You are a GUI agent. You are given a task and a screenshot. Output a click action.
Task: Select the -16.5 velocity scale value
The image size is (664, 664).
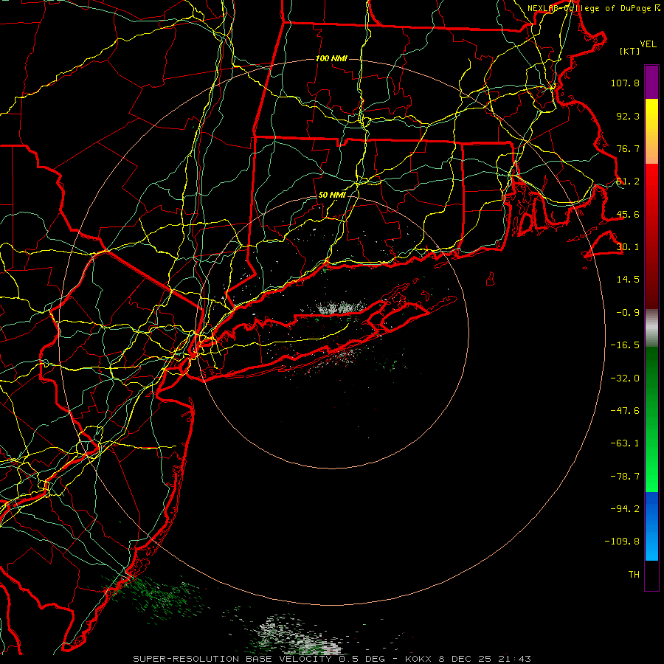625,345
